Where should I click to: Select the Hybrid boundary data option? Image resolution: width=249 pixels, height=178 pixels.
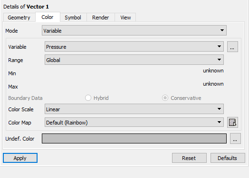pos(88,98)
